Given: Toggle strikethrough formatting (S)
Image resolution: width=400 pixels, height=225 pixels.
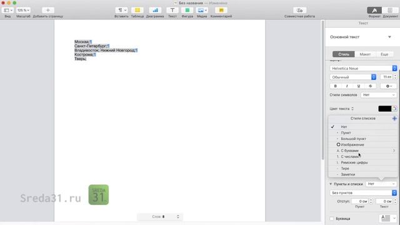Looking at the screenshot, I should 371,86.
